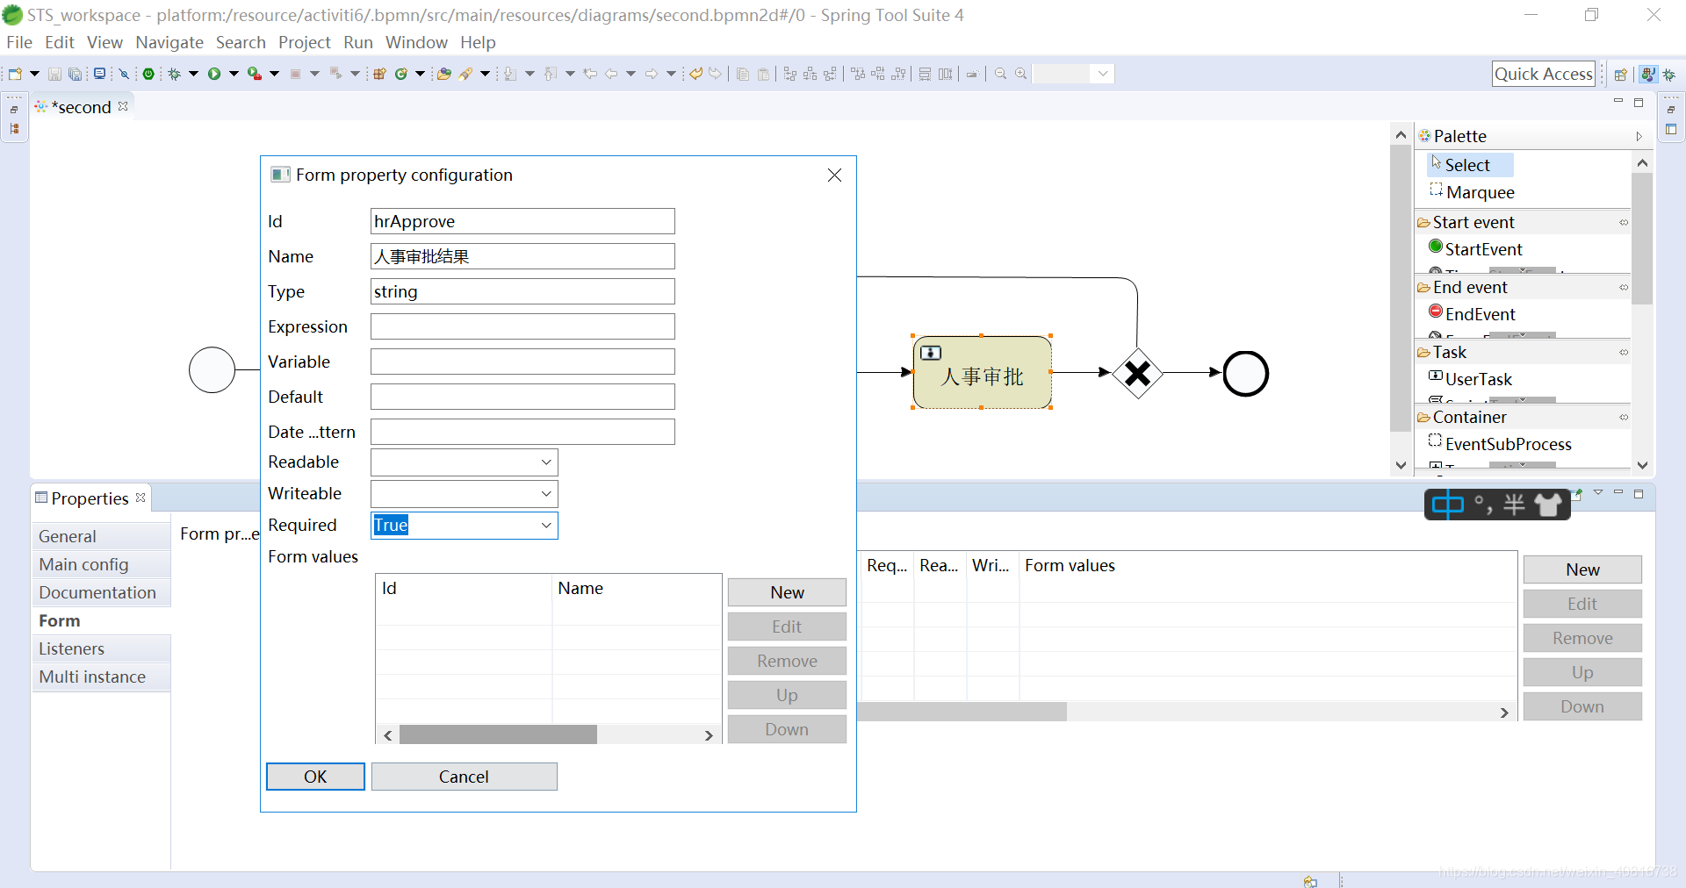Expand the Run button dropdown arrow

tap(234, 75)
